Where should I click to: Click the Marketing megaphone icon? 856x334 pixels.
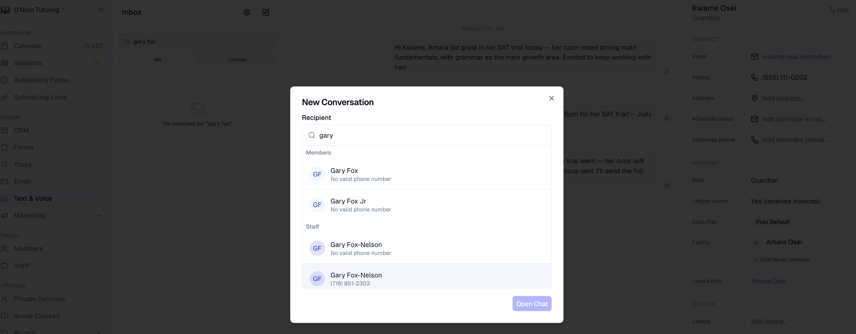[4, 216]
